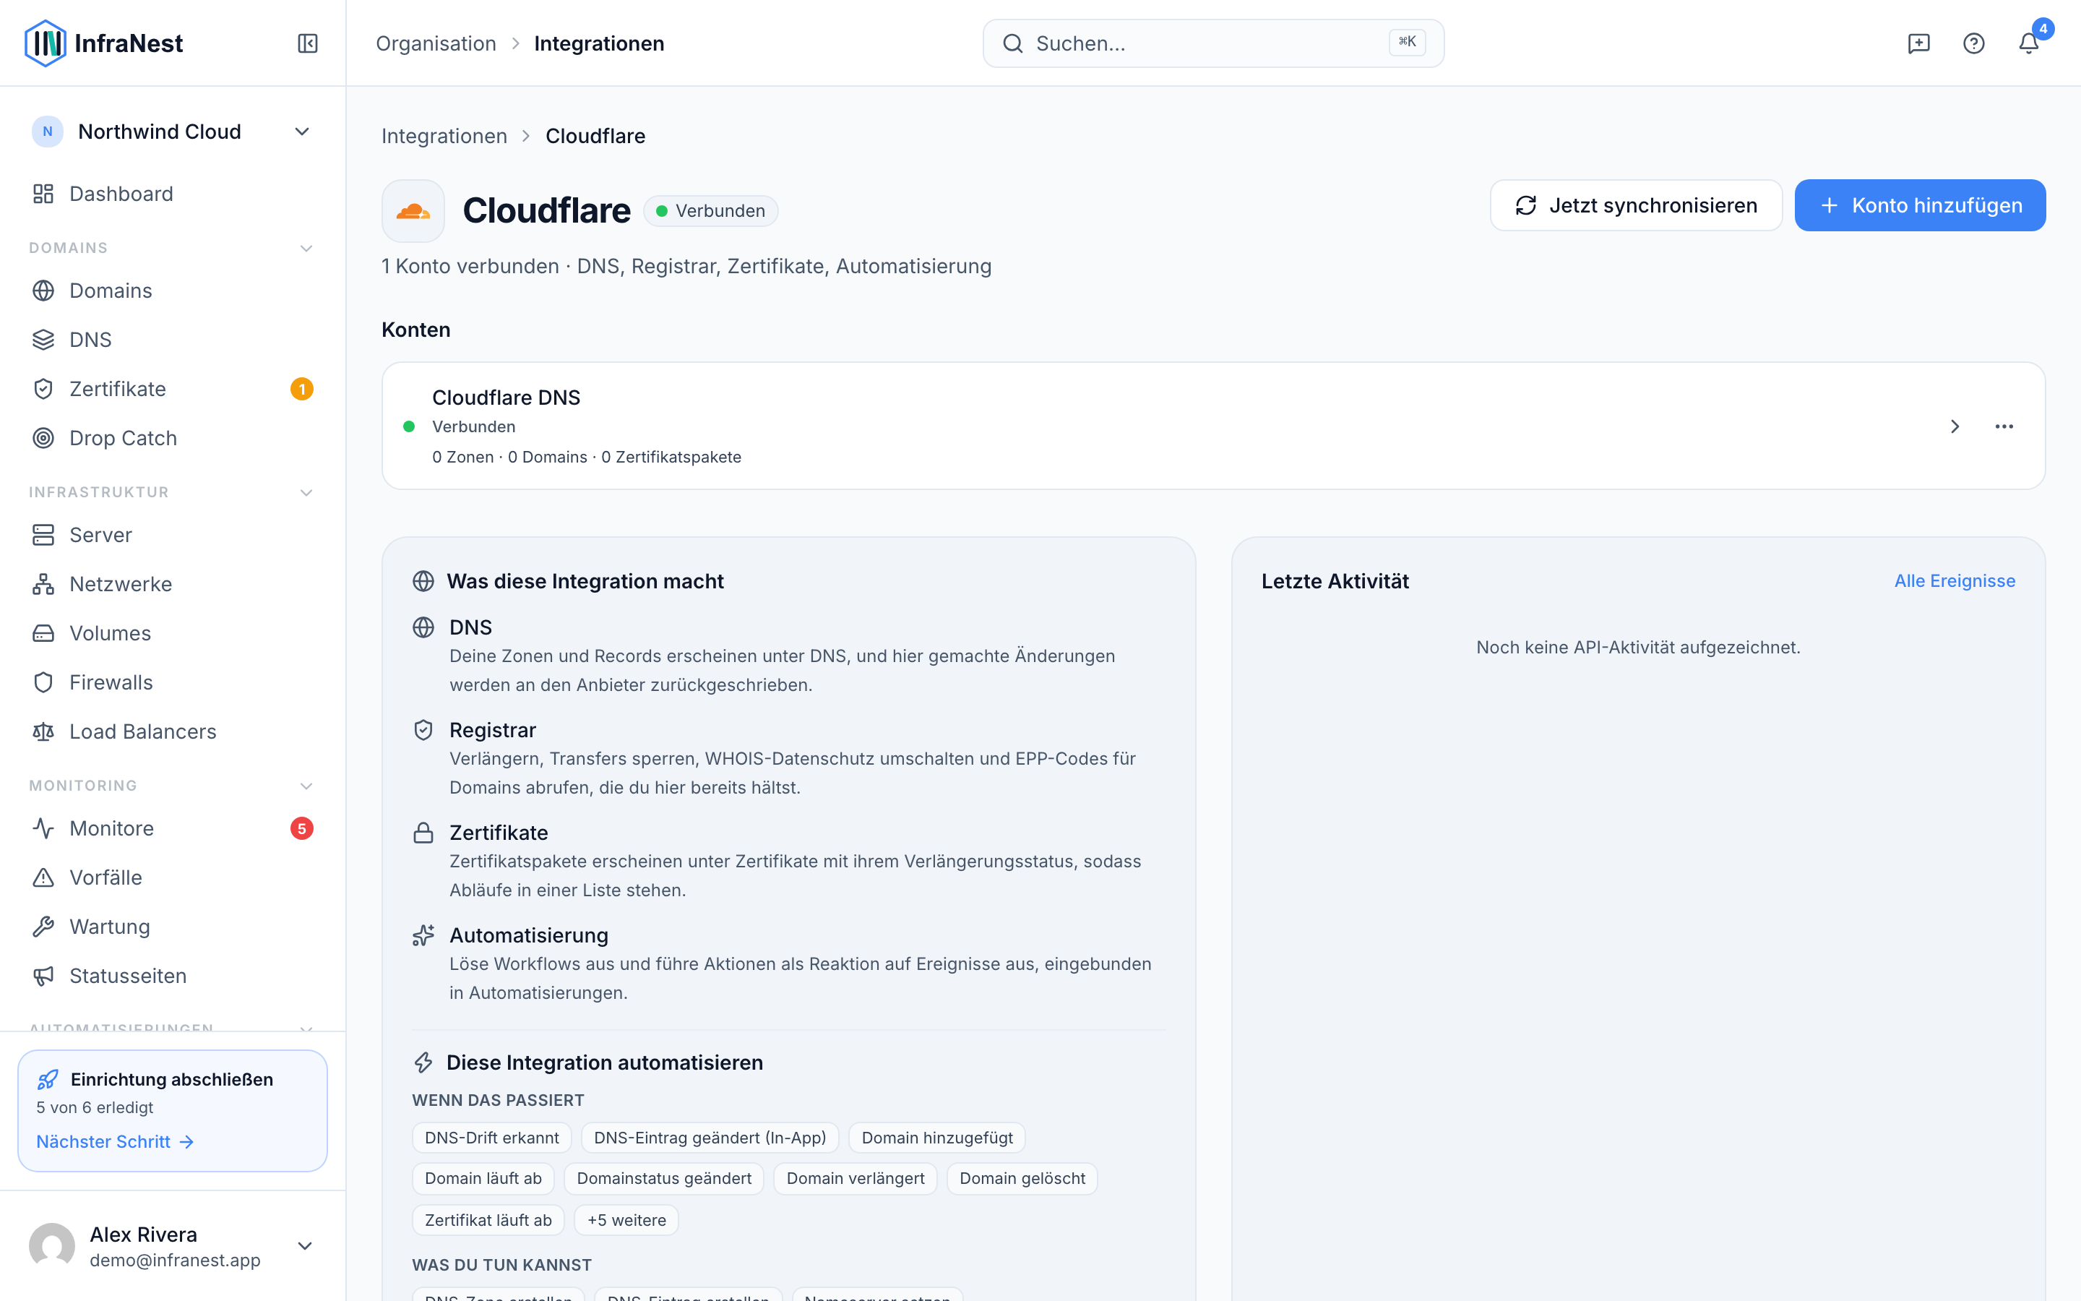Select DNS-Eintrag geändert (In-App) chip
The image size is (2081, 1301).
coord(710,1138)
